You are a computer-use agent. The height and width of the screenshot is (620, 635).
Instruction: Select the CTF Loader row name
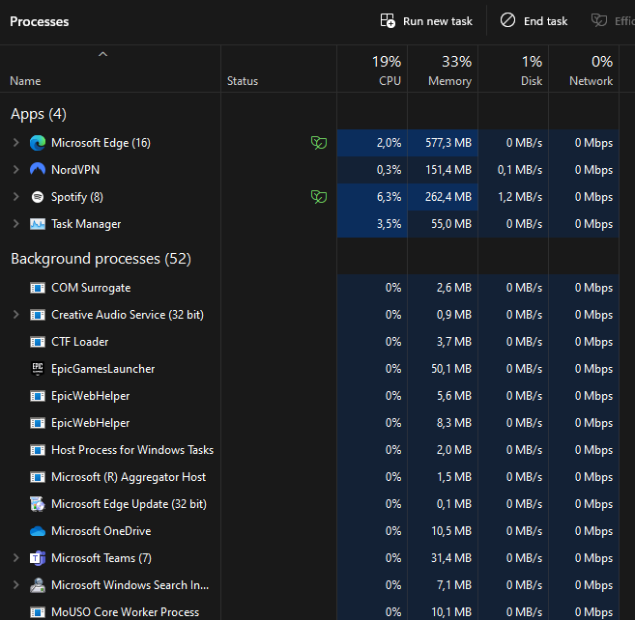(x=80, y=342)
